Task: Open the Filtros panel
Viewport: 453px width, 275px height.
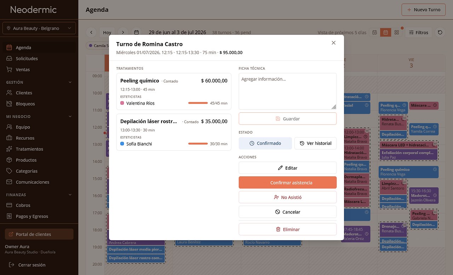Action: [x=418, y=33]
